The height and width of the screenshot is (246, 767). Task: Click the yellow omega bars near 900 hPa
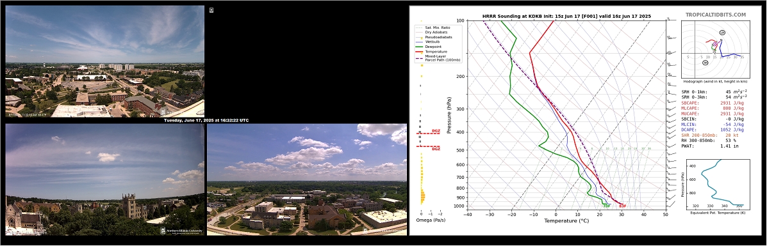click(x=422, y=197)
